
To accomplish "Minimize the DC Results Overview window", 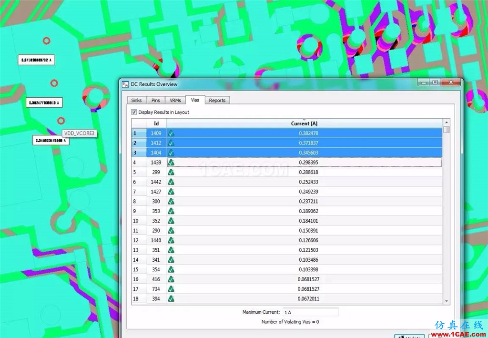I will point(424,82).
